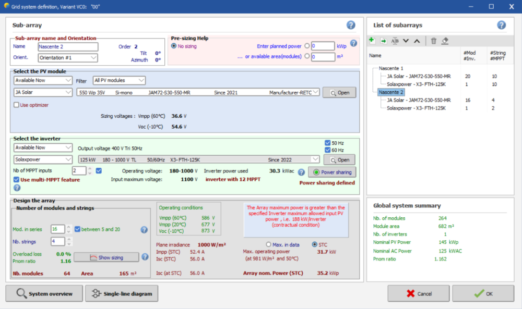522x309 pixels.
Task: Click the eraser icon in subarray toolbar
Action: [x=445, y=41]
